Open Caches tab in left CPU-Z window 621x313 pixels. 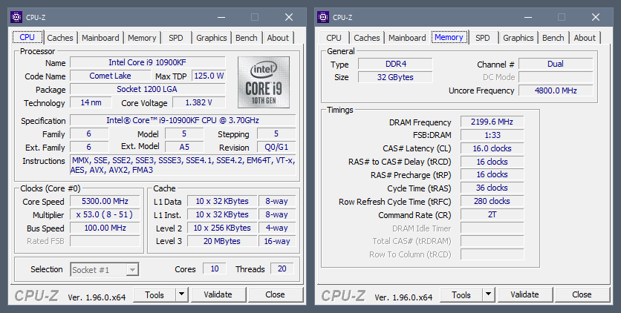[60, 38]
